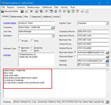Viewport: 111px width, 105px height.
Task: Click the notes scrollbar down arrow
Action: click(x=107, y=96)
